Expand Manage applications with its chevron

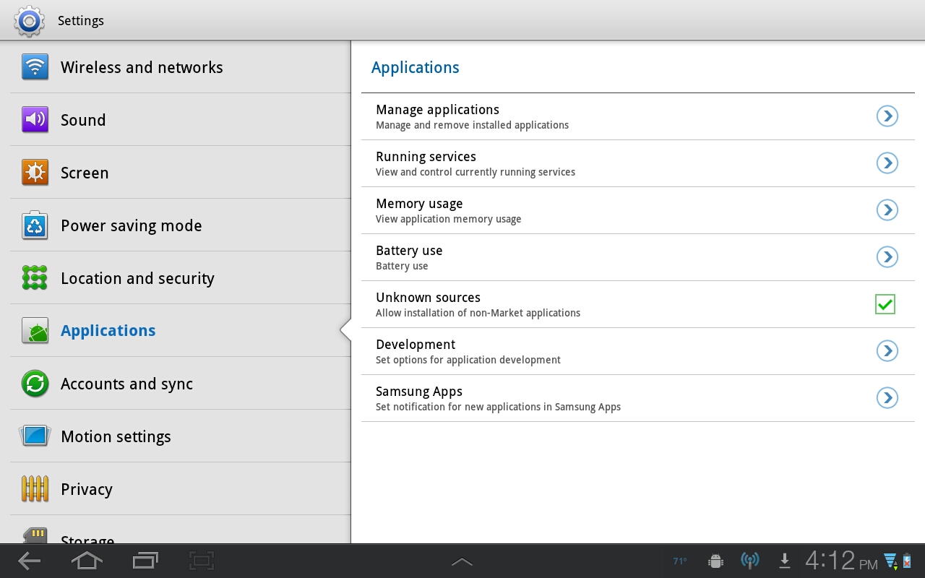point(887,116)
